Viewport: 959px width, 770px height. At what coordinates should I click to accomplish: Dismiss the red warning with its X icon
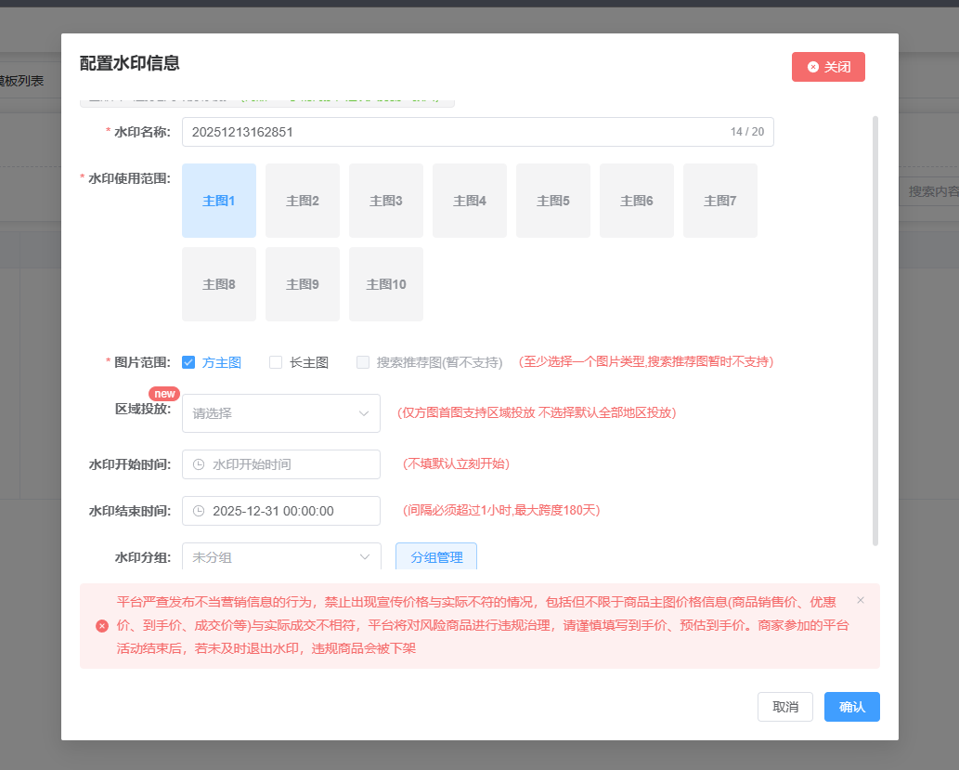(x=861, y=600)
